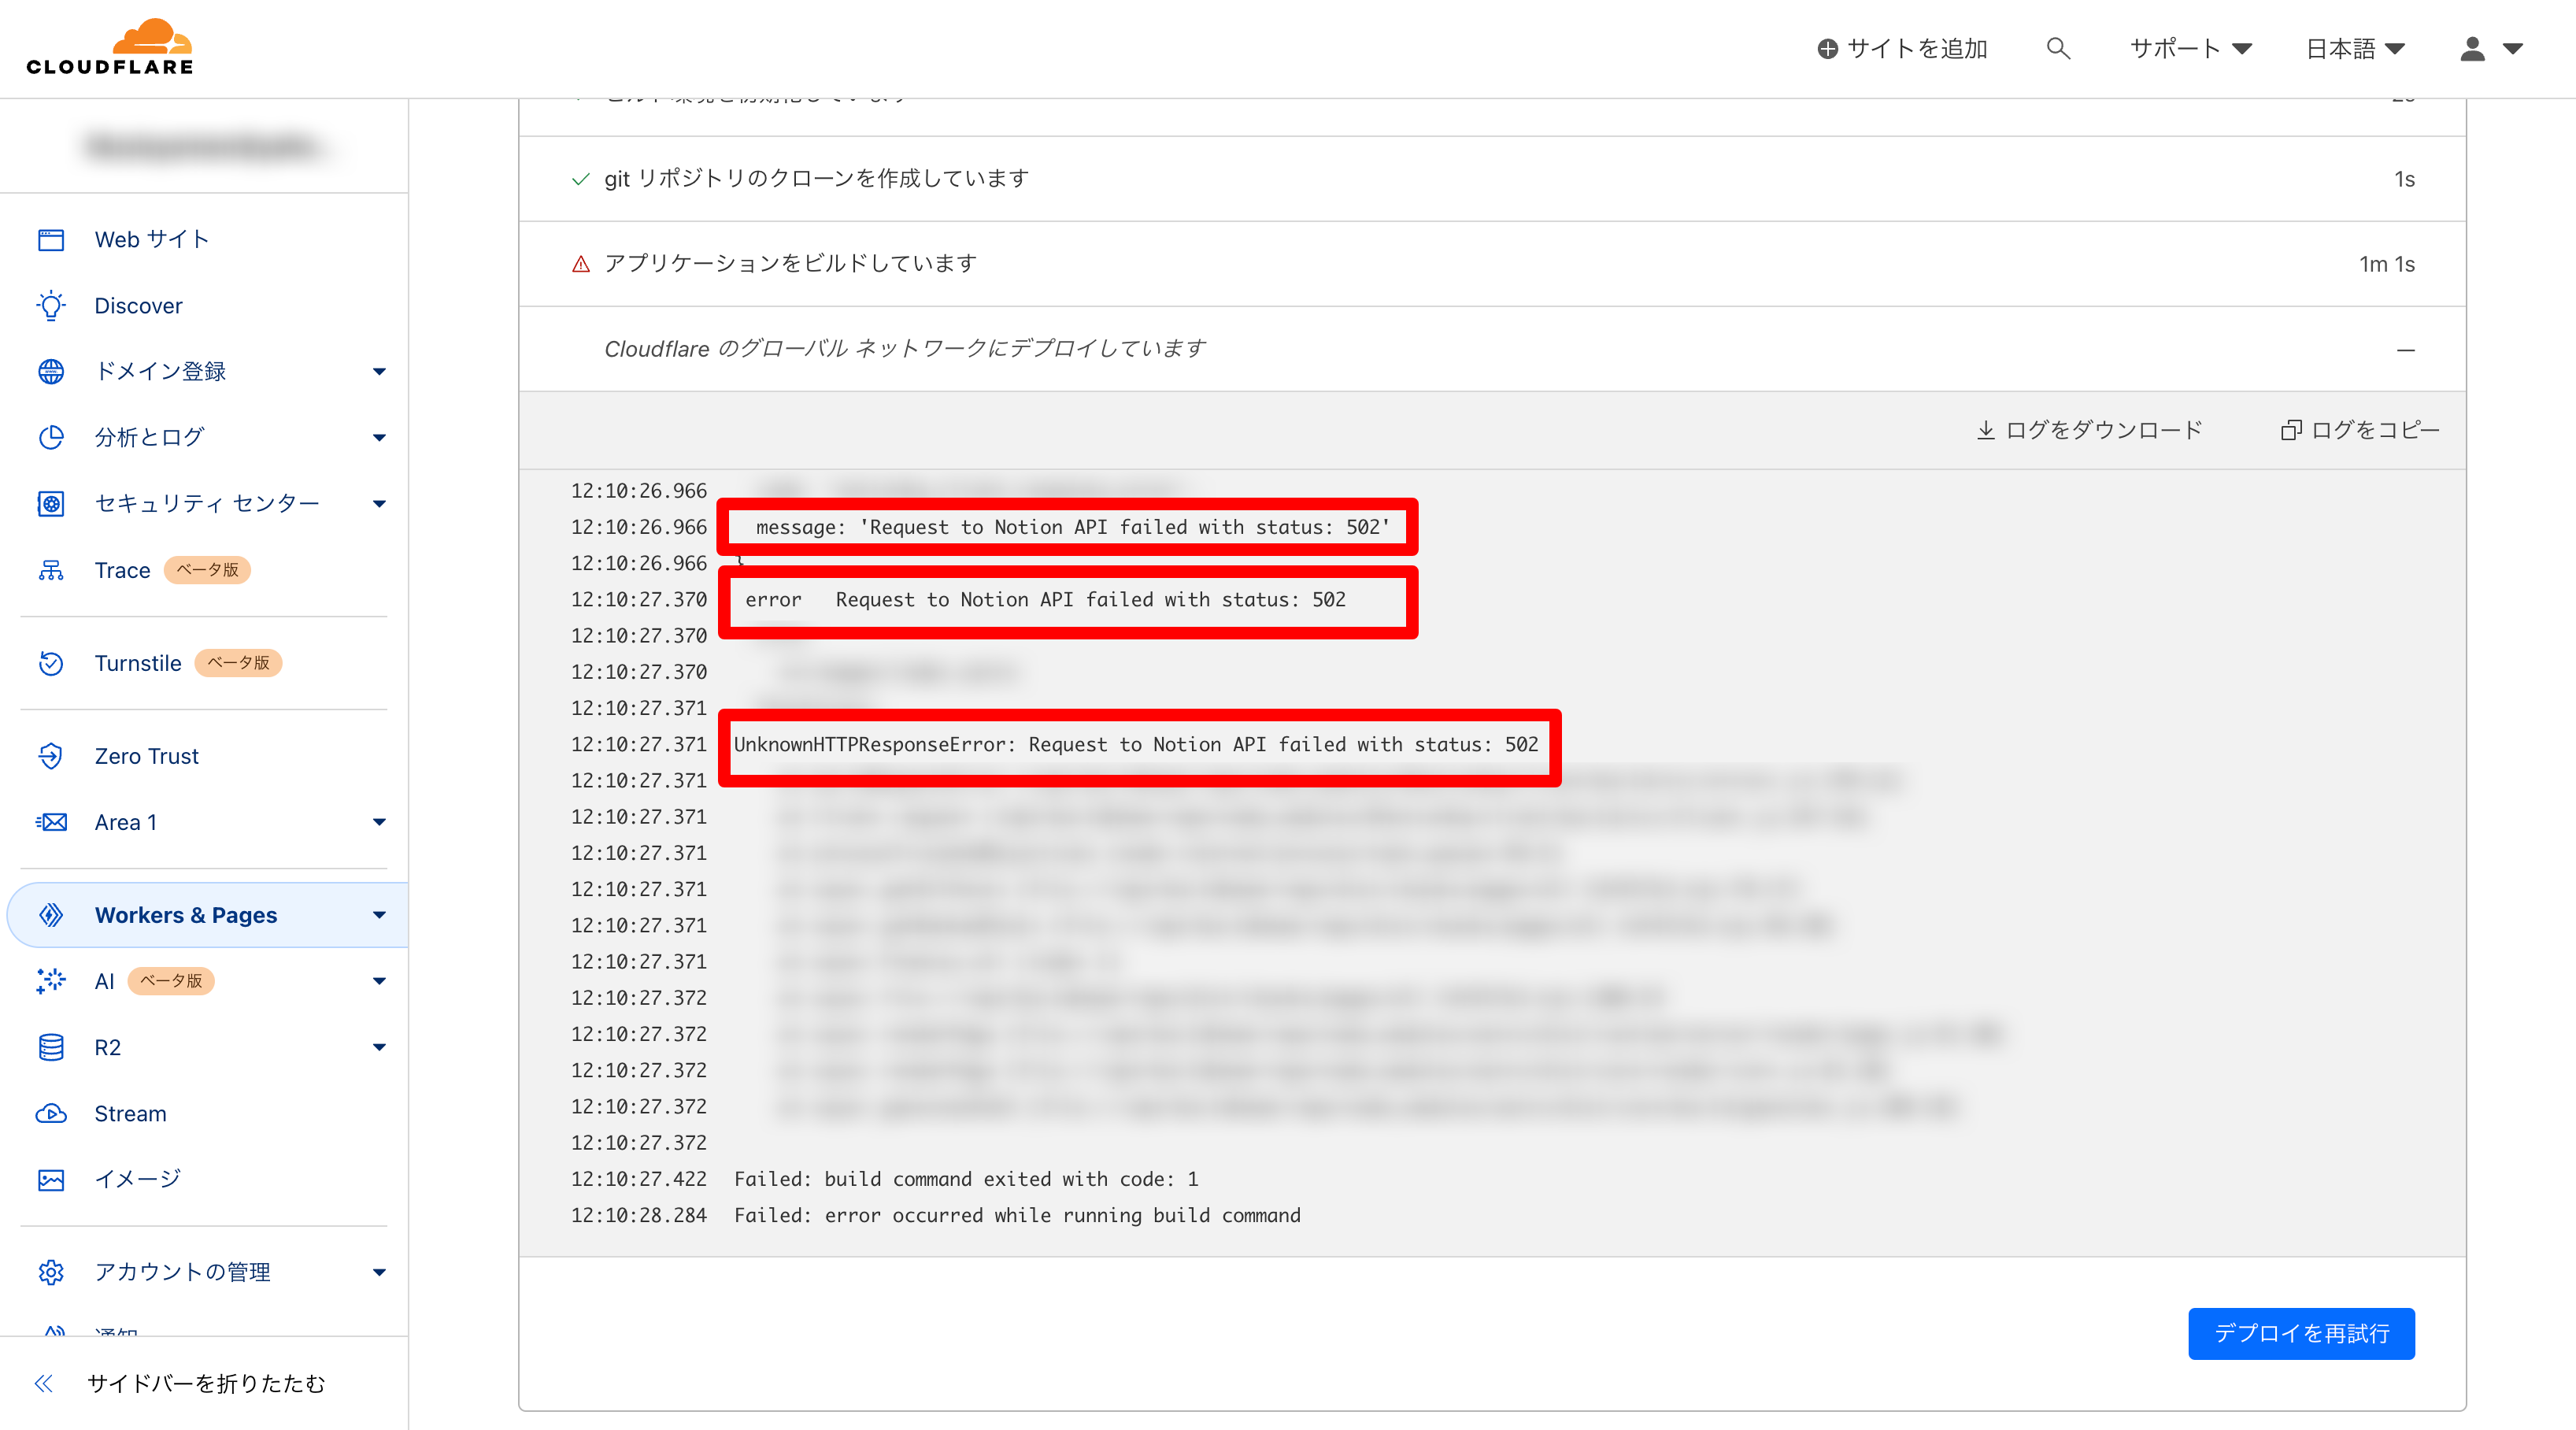Click the アカウントの管理 gear icon
Viewport: 2576px width, 1430px height.
51,1272
